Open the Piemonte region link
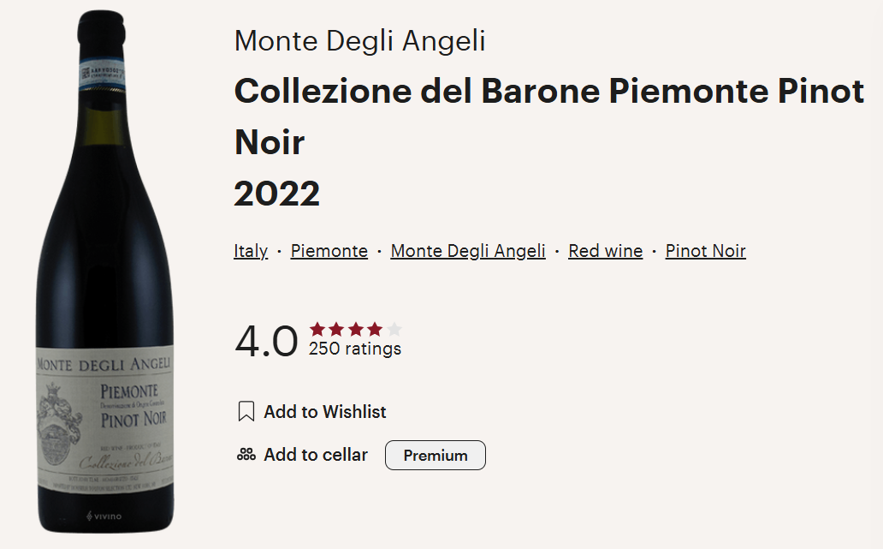The image size is (883, 549). click(x=329, y=251)
